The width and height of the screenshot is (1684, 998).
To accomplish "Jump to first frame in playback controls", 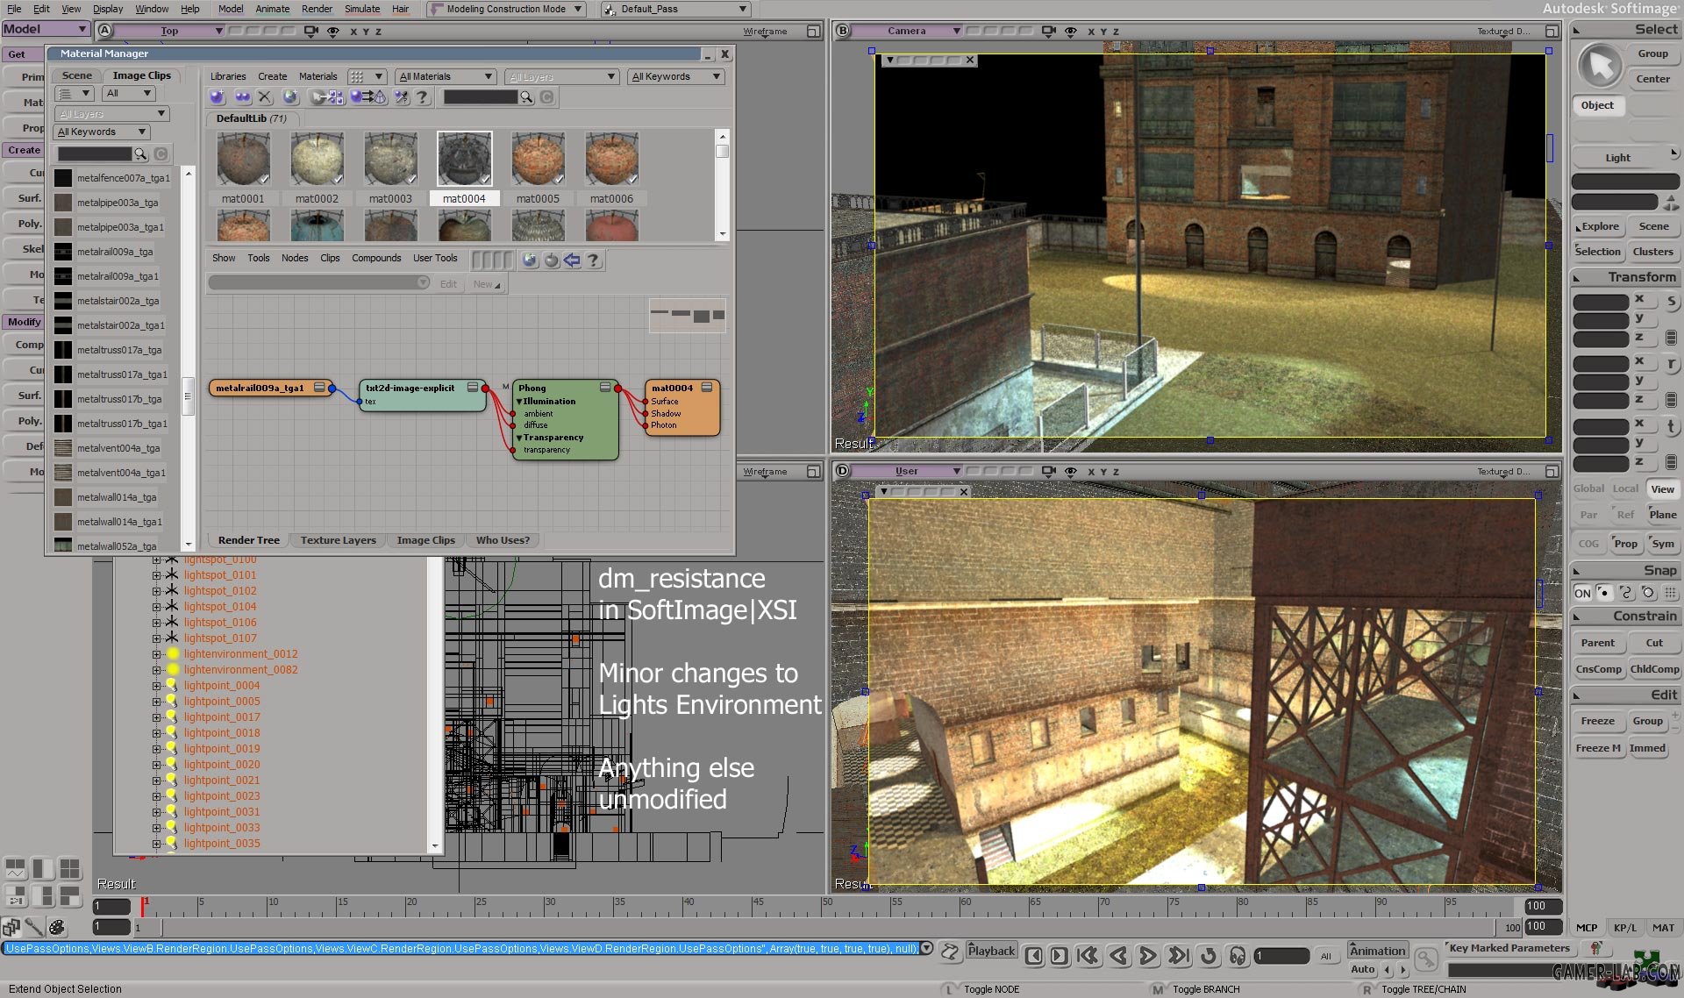I will [1088, 956].
